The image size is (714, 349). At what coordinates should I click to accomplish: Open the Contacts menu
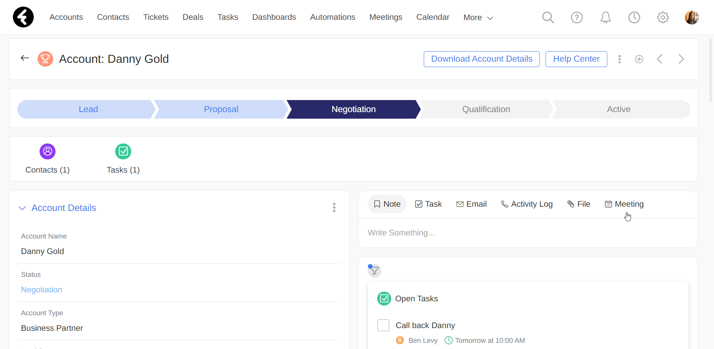[x=113, y=17]
